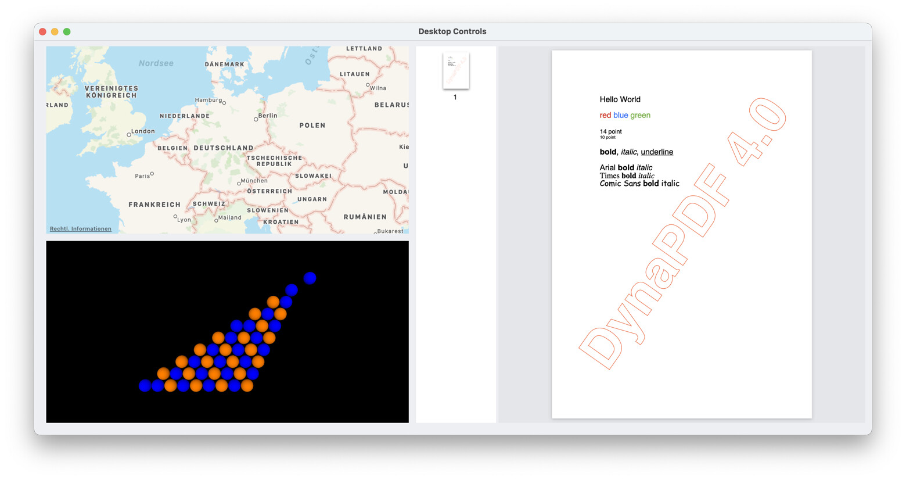Click the Hello World text in PDF

[x=620, y=99]
